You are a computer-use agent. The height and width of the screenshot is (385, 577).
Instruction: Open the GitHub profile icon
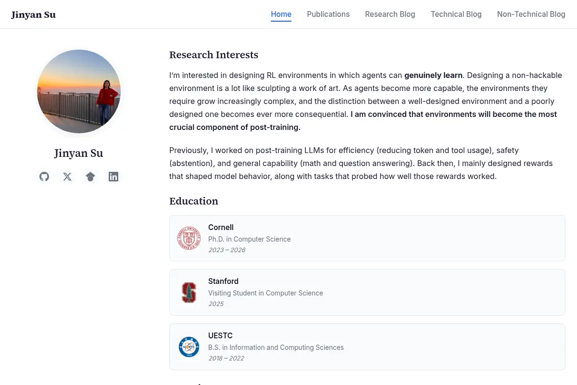(44, 177)
